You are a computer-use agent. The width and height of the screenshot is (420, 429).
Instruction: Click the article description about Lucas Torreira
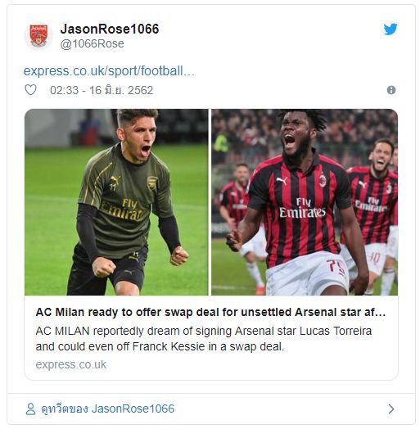point(204,339)
